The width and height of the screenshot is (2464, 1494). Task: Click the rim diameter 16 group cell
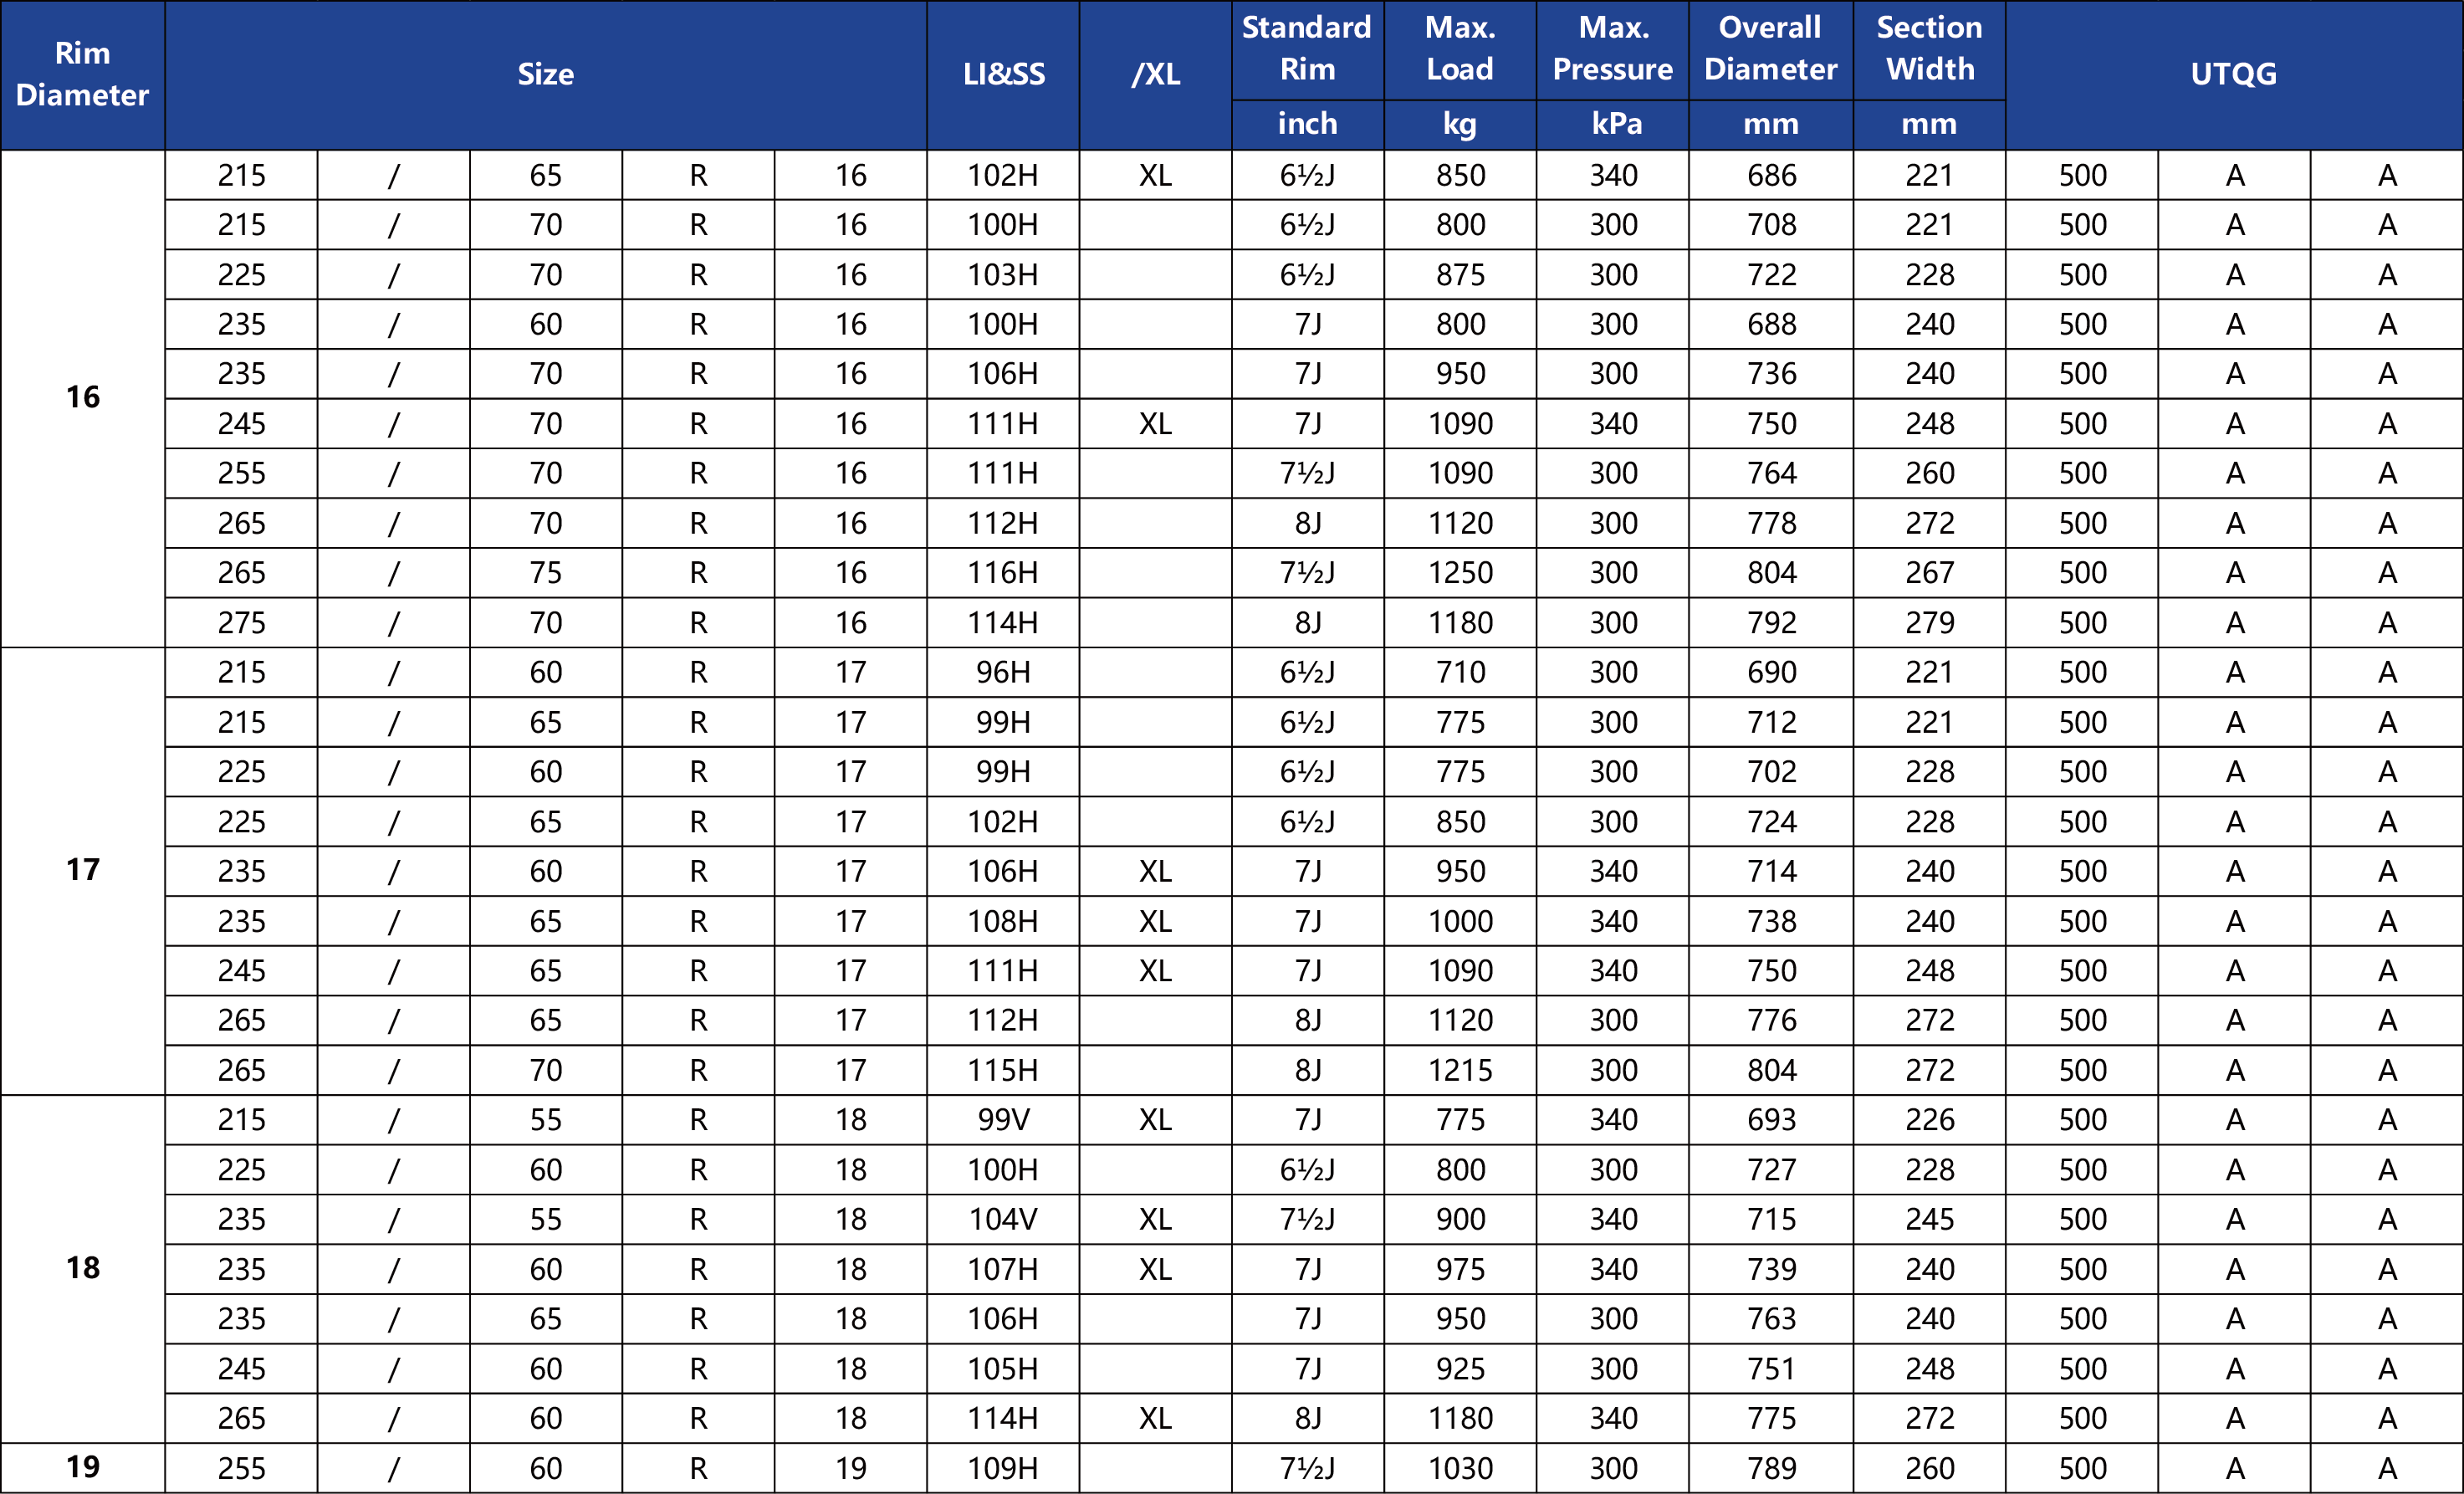(83, 398)
